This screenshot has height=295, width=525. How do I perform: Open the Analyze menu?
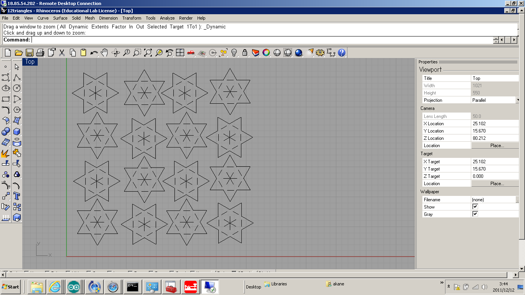[x=167, y=18]
